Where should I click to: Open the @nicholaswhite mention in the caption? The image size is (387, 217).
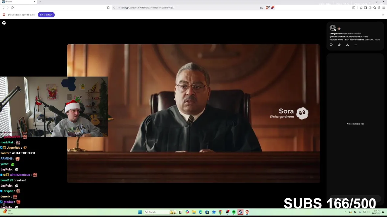337,37
